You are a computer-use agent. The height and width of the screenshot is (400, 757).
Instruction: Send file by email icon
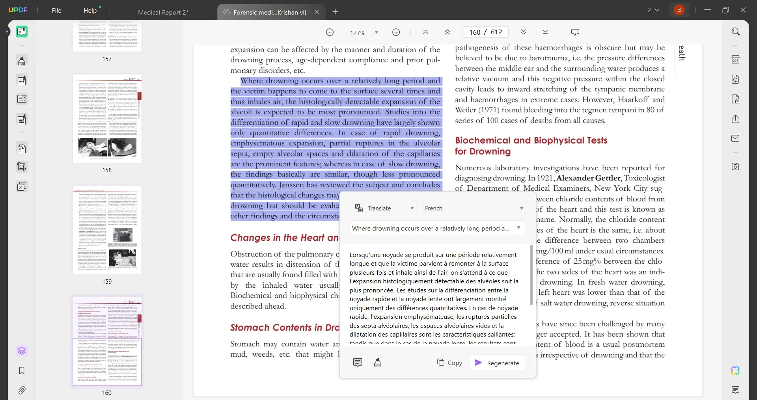click(735, 138)
